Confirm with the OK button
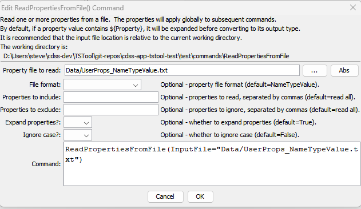The width and height of the screenshot is (361, 209). tap(200, 196)
